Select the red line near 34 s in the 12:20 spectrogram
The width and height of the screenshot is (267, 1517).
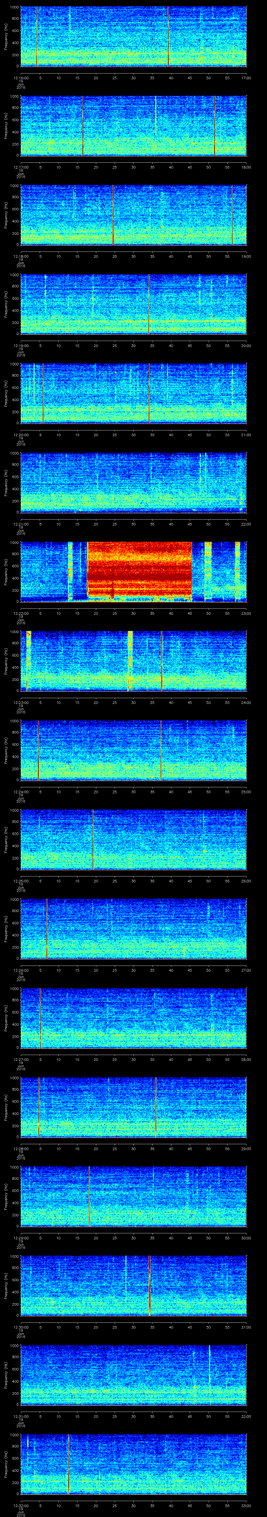[x=149, y=393]
